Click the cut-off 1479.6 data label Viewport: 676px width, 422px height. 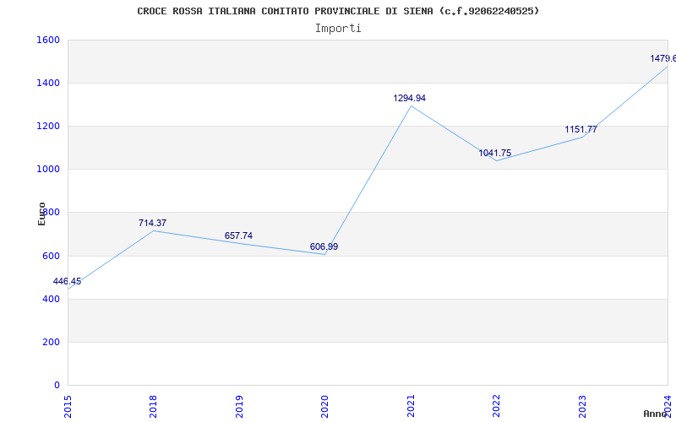point(663,58)
